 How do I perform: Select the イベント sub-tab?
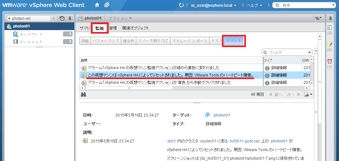[234, 41]
